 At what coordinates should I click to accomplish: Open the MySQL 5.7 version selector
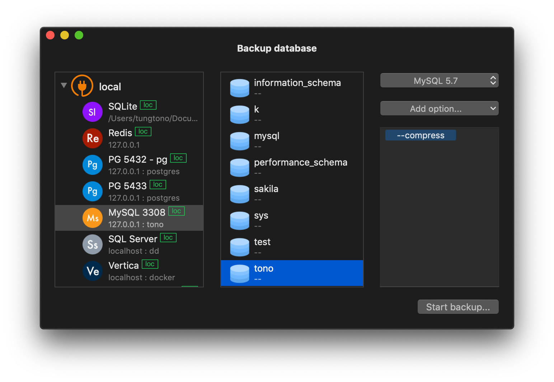point(440,81)
